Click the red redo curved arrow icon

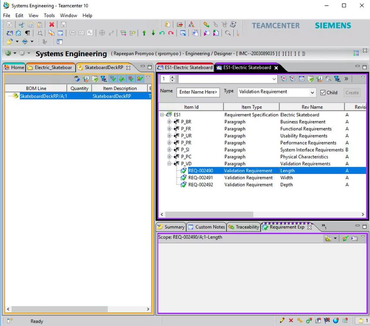tap(171, 33)
